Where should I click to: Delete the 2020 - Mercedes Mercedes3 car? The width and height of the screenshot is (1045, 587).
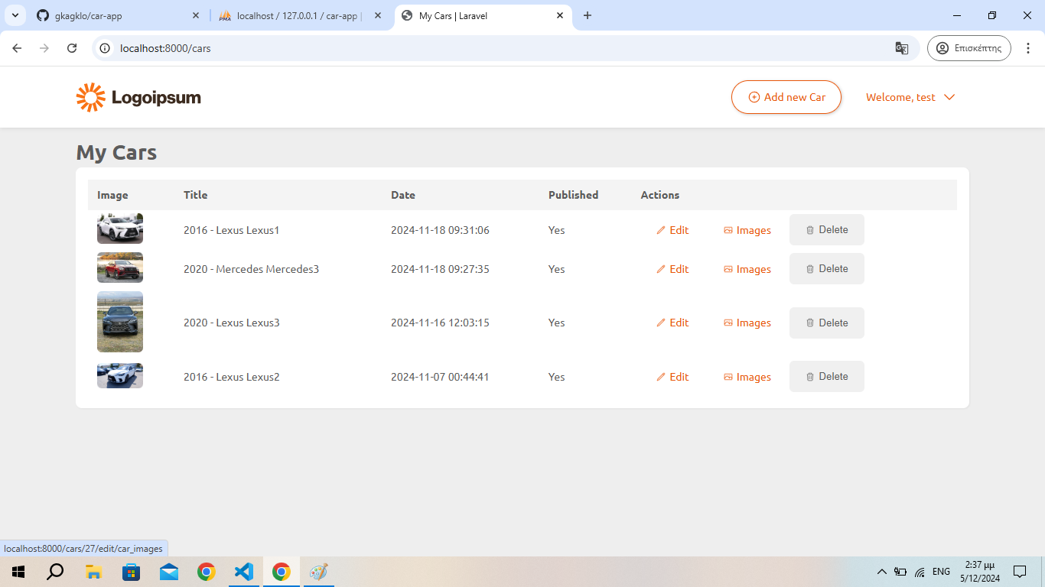[827, 268]
